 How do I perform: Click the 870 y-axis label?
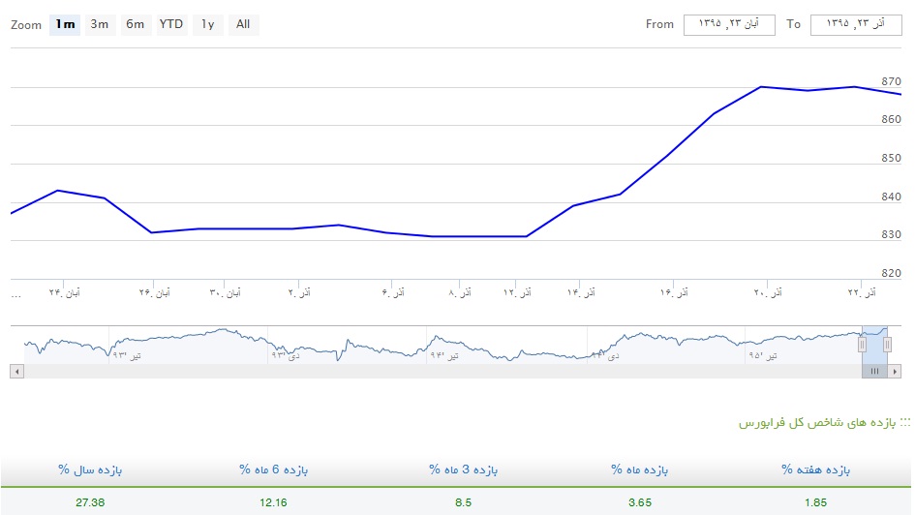(x=891, y=81)
